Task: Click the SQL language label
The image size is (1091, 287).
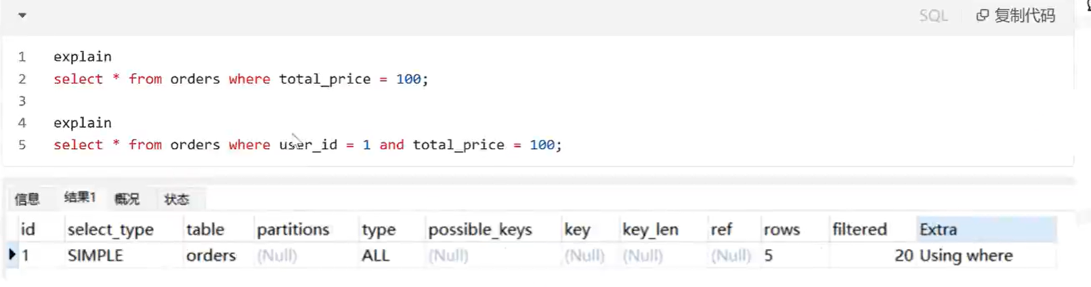Action: tap(933, 16)
